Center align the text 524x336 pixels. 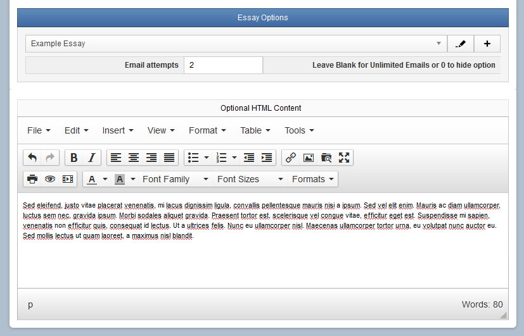134,158
